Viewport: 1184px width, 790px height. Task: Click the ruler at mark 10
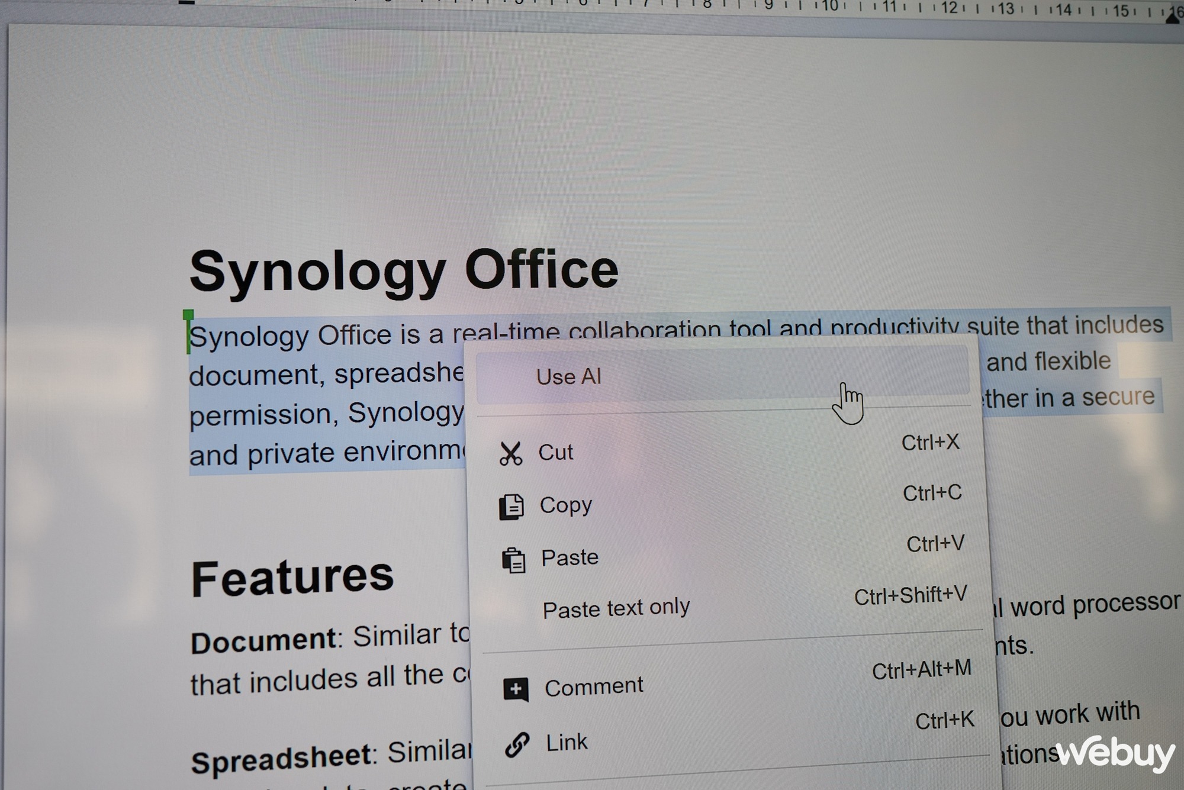(831, 7)
